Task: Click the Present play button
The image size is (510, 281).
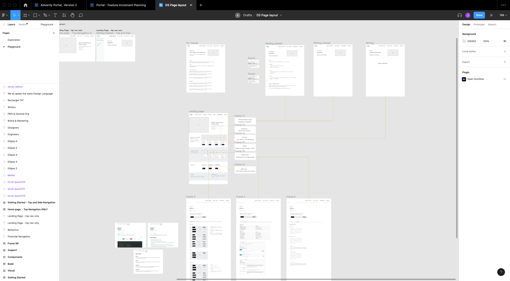Action: tap(491, 15)
